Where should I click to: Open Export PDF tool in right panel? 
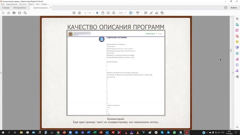pyautogui.click(x=237, y=36)
